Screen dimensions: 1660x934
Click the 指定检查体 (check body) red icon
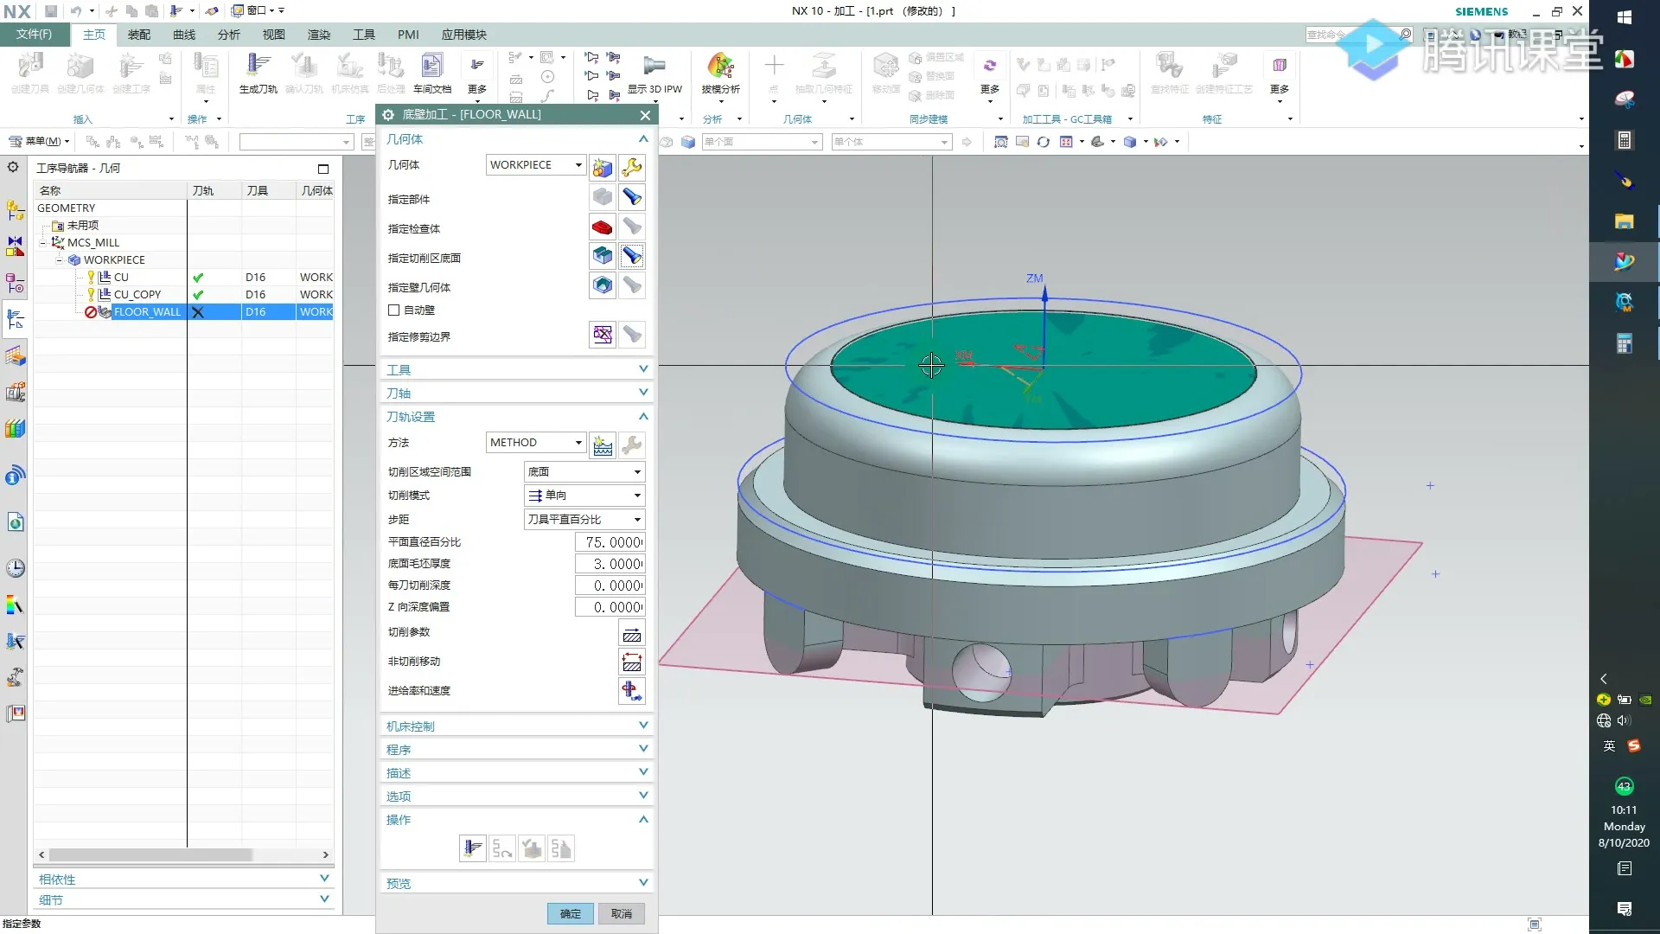pyautogui.click(x=603, y=227)
